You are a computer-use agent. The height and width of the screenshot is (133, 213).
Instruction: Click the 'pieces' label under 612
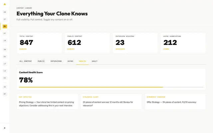coord(71,49)
